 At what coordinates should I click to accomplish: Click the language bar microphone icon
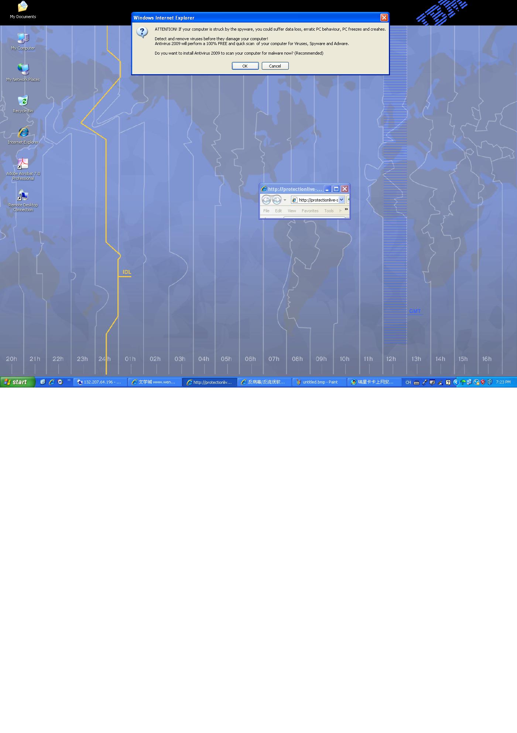click(x=425, y=382)
